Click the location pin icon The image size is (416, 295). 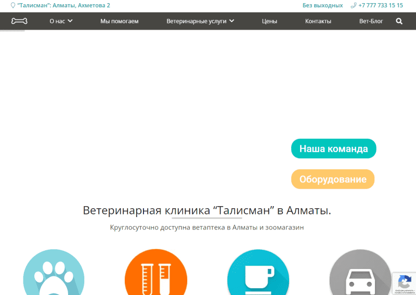coord(12,5)
